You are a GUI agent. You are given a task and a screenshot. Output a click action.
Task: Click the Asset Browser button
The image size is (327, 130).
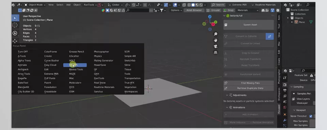coord(194,10)
